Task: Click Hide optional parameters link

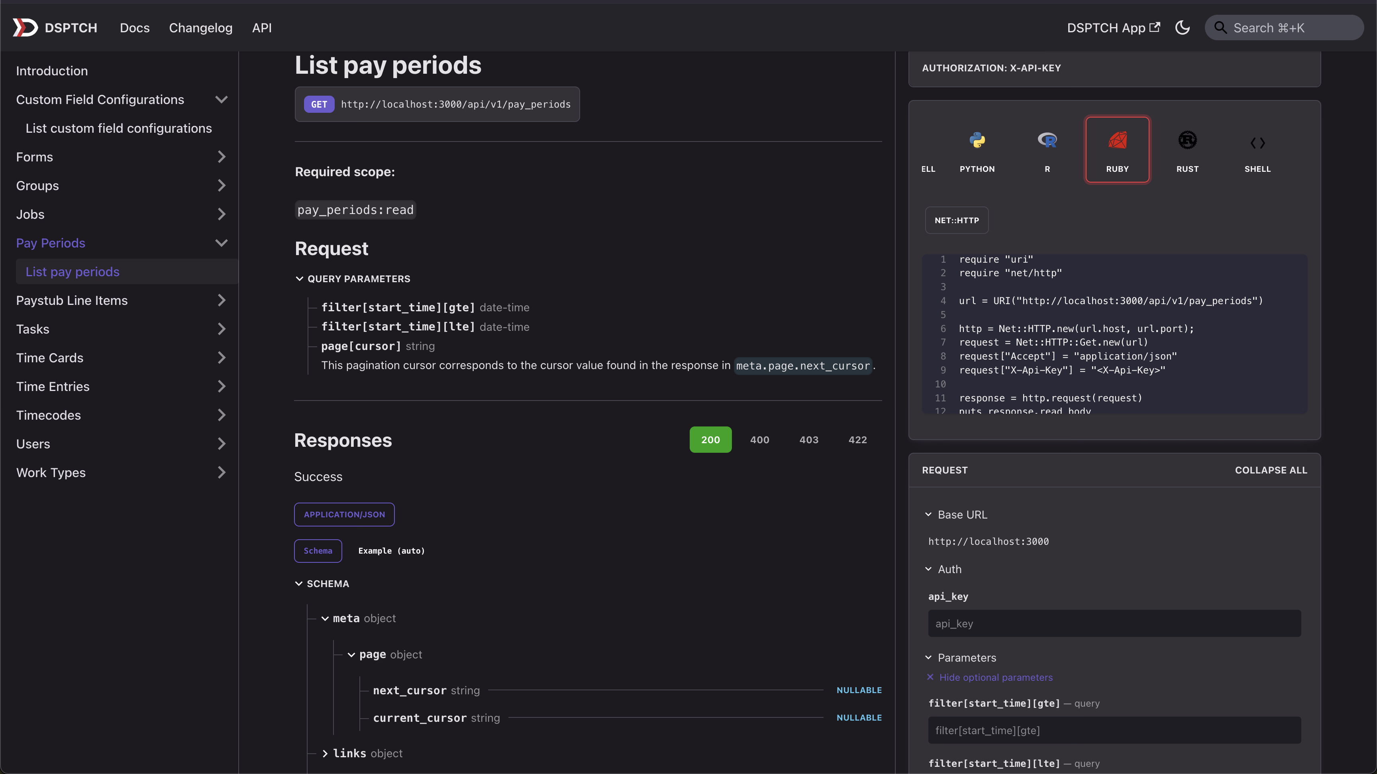Action: [x=996, y=677]
